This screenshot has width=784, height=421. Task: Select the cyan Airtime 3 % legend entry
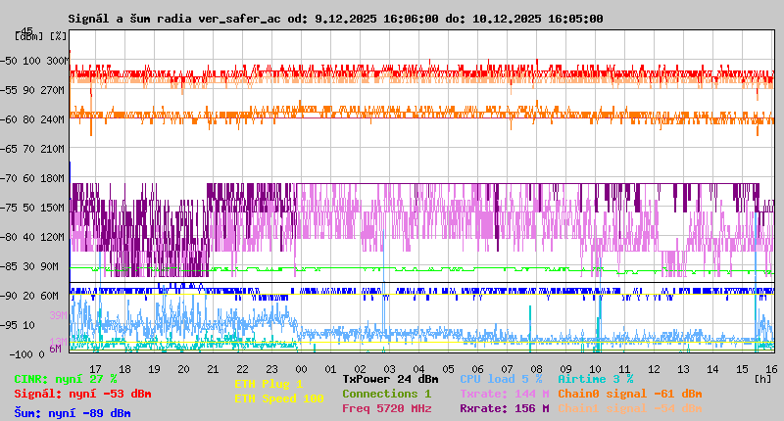[595, 379]
